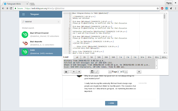Screen dimensions: 178x111
Task: Load 500 messages
Action: tap(113, 57)
